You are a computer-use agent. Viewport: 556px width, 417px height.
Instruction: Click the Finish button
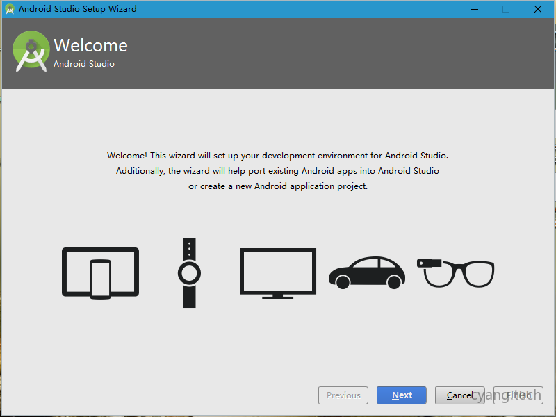[x=518, y=395]
